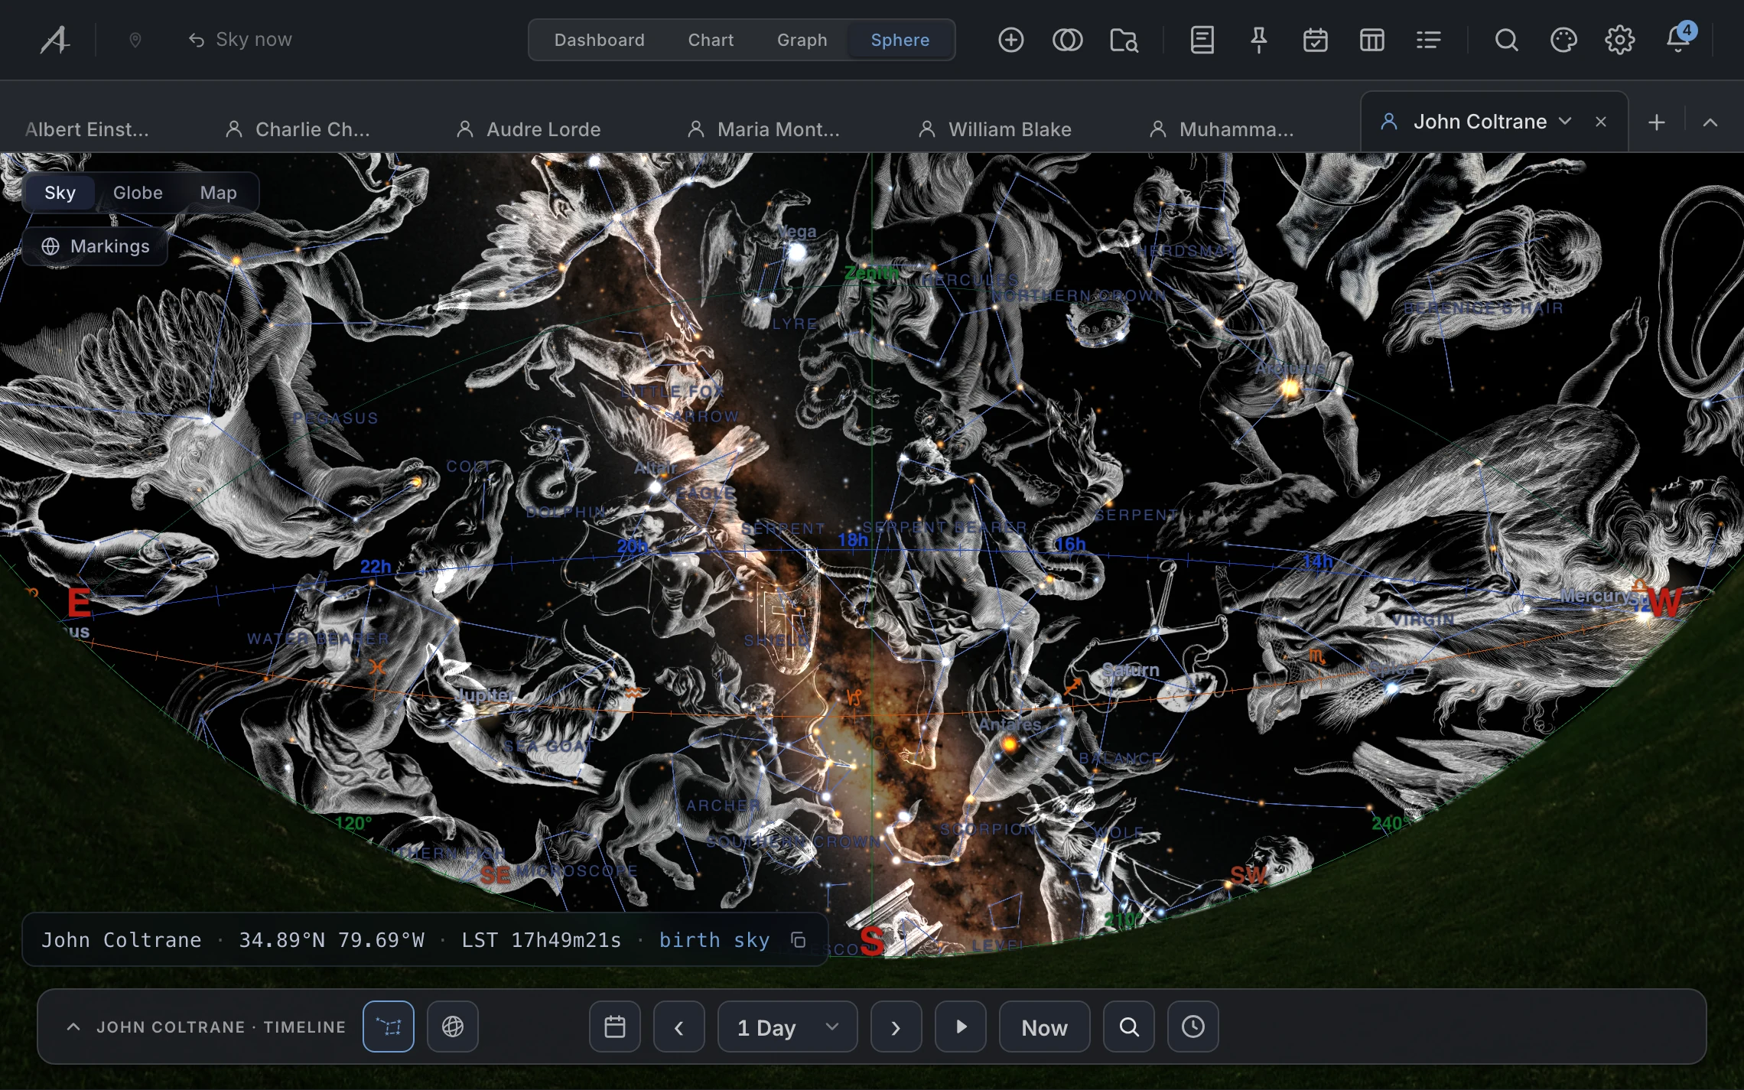
Task: Click the pin icon in the top toolbar
Action: click(x=1258, y=40)
